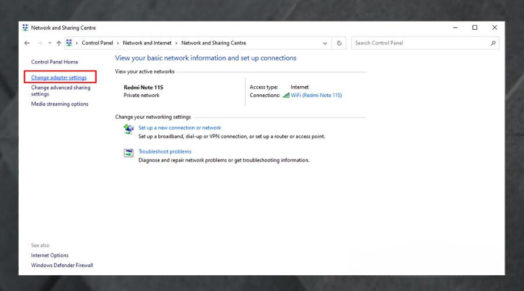524x291 pixels.
Task: Open the recent locations dropdown arrow
Action: click(x=49, y=43)
